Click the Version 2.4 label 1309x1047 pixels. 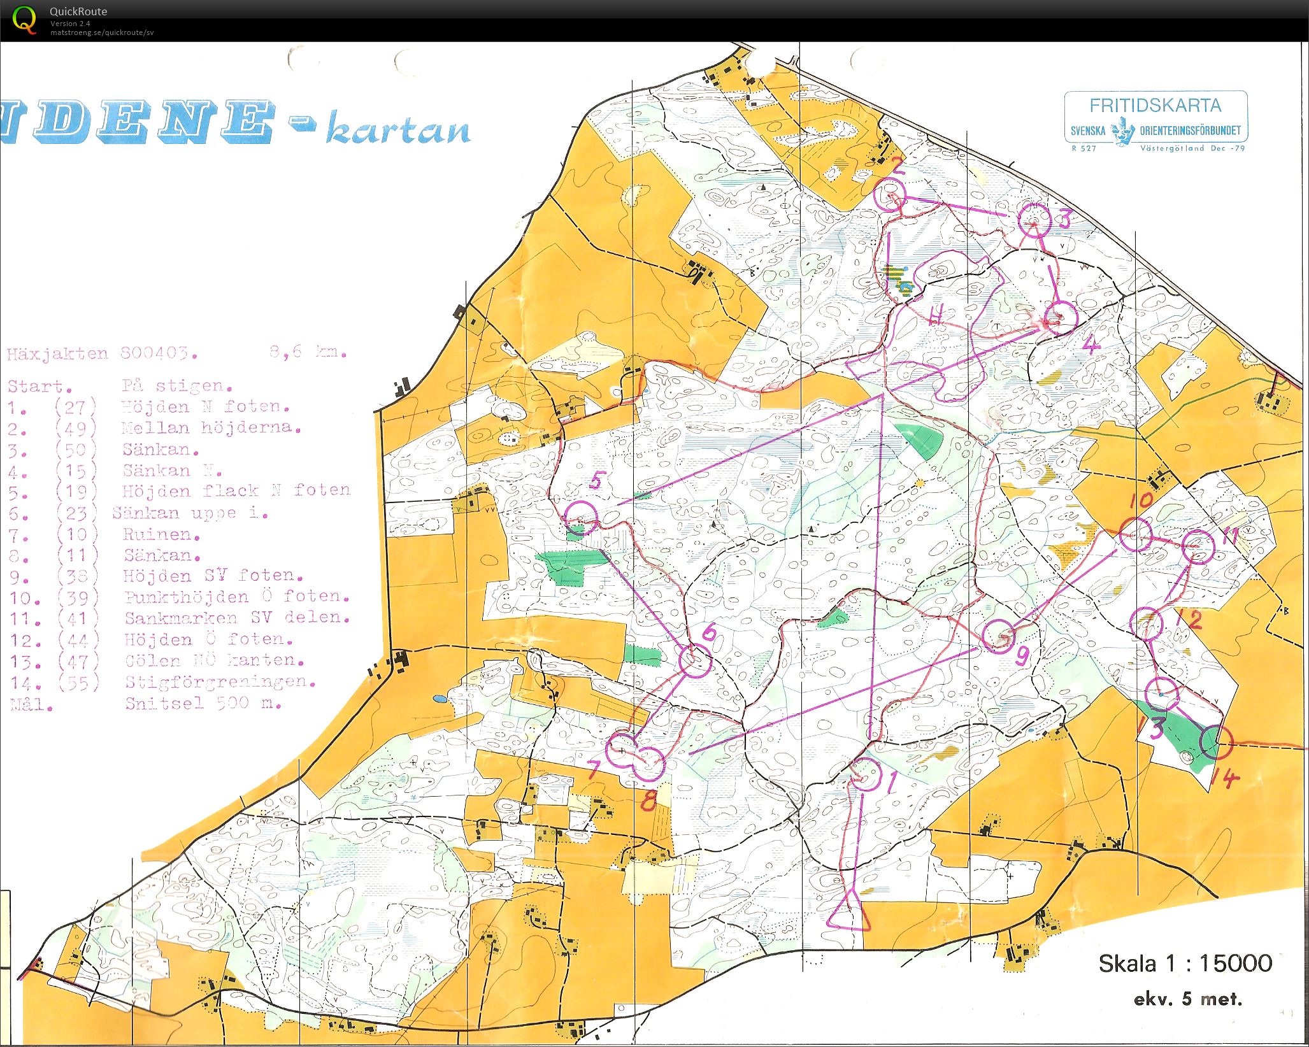coord(70,24)
